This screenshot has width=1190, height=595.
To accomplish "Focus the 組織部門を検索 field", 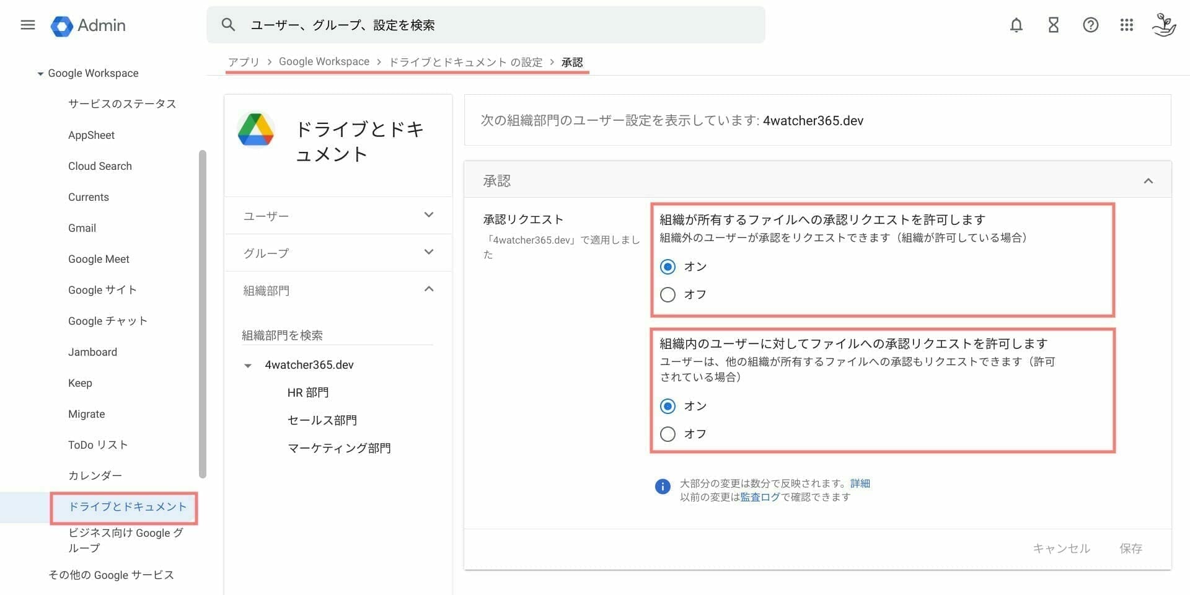I will coord(337,335).
